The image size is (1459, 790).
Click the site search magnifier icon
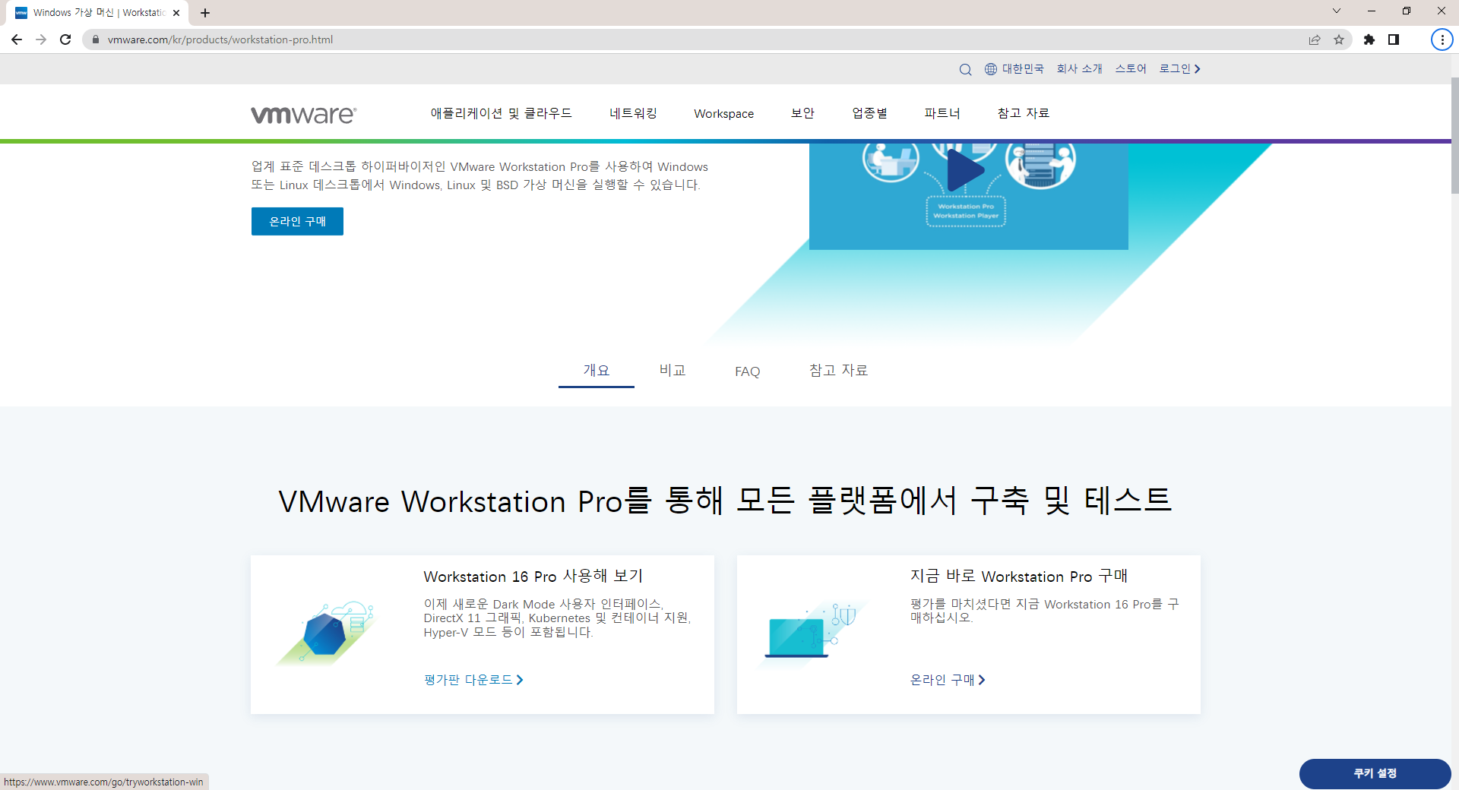[x=965, y=69]
